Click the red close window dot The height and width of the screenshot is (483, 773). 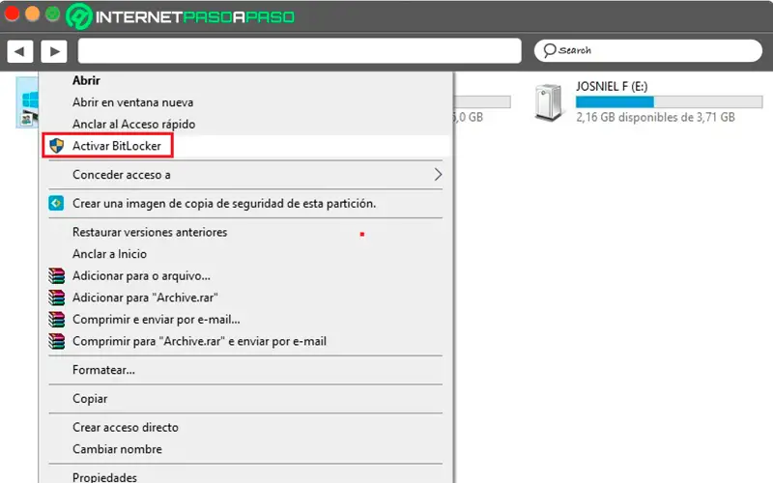pos(12,14)
